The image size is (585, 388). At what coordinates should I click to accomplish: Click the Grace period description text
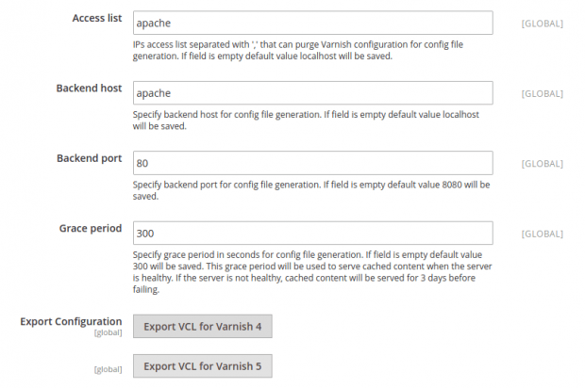point(311,272)
